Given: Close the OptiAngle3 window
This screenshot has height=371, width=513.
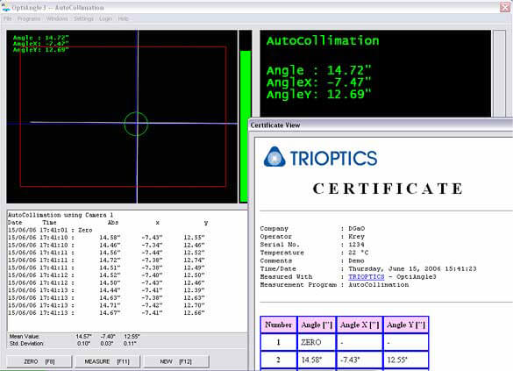Looking at the screenshot, I should click(x=505, y=7).
